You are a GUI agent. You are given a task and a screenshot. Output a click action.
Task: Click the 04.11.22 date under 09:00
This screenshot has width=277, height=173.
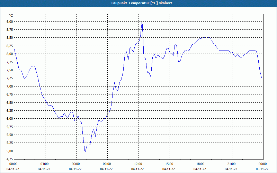tap(106, 169)
